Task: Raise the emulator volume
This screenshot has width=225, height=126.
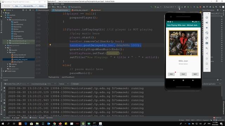Action: point(207,22)
